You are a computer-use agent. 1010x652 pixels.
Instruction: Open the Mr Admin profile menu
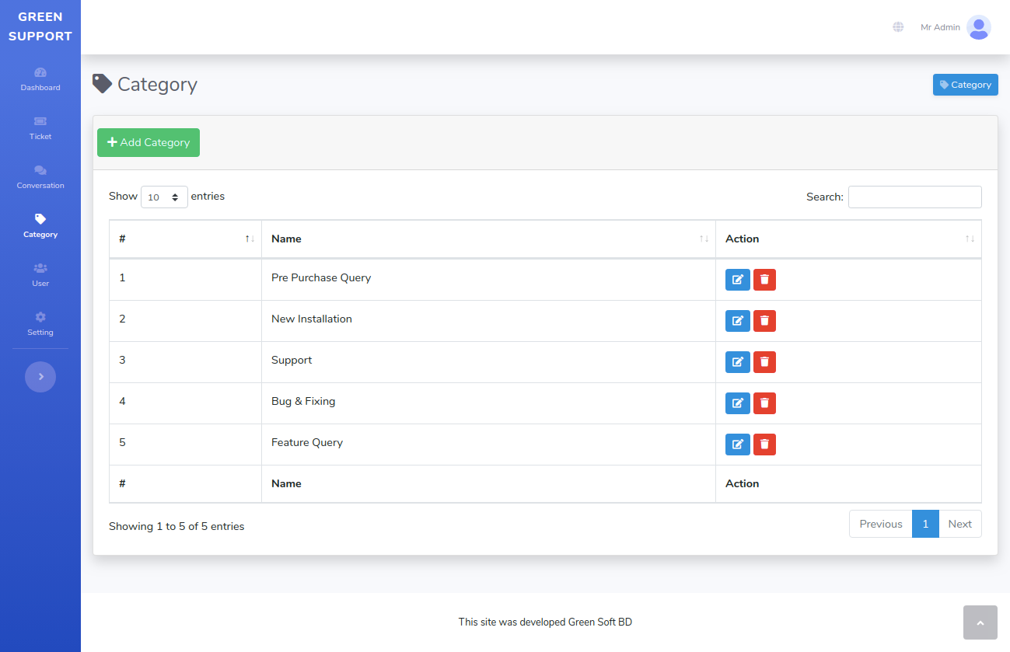[940, 27]
